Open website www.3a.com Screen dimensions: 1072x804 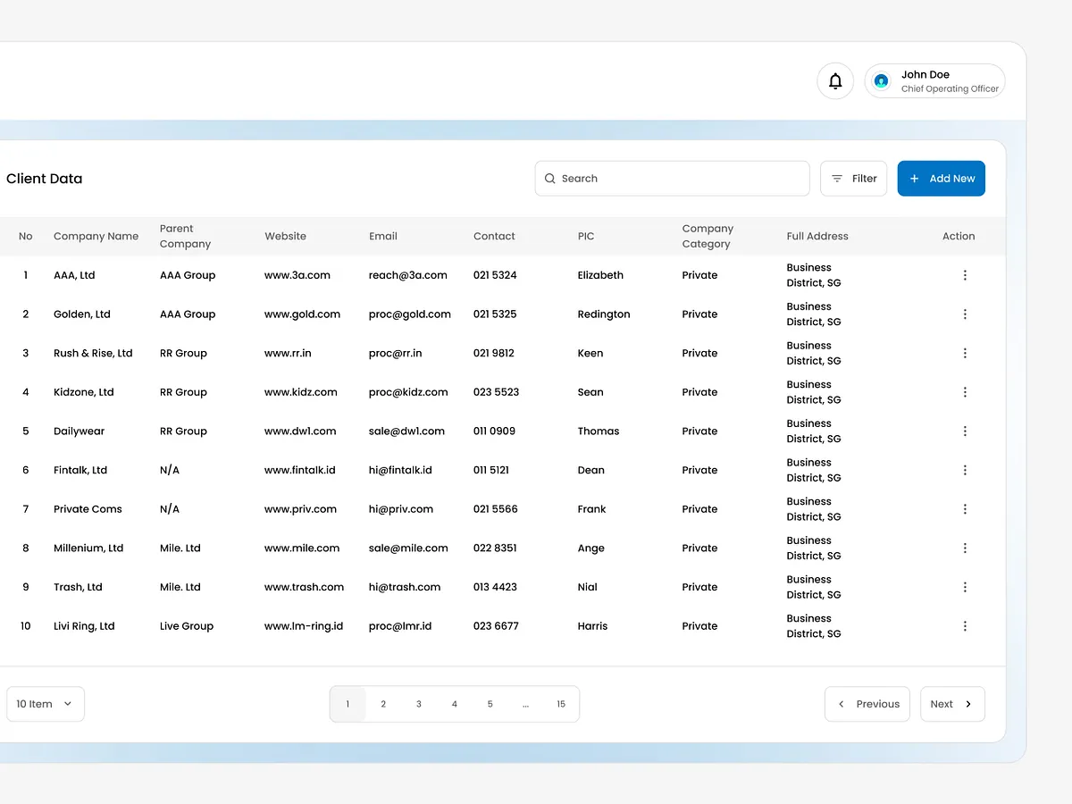pos(297,275)
